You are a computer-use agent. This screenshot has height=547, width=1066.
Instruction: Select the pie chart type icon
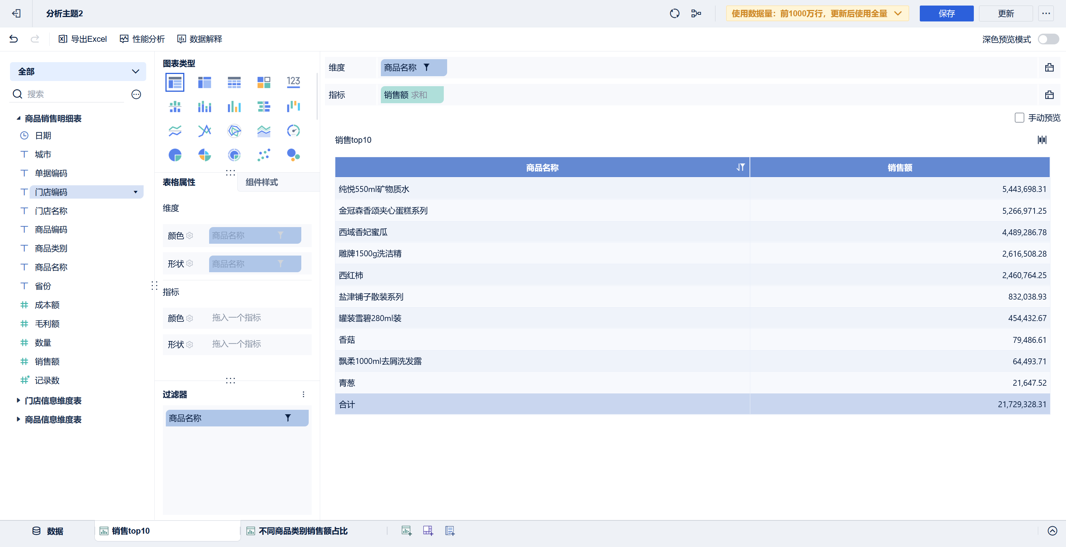coord(175,155)
